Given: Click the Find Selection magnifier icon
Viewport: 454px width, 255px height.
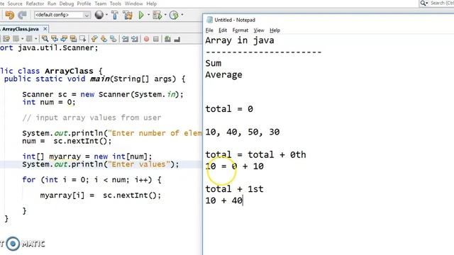Looking at the screenshot, I should click(45, 39).
